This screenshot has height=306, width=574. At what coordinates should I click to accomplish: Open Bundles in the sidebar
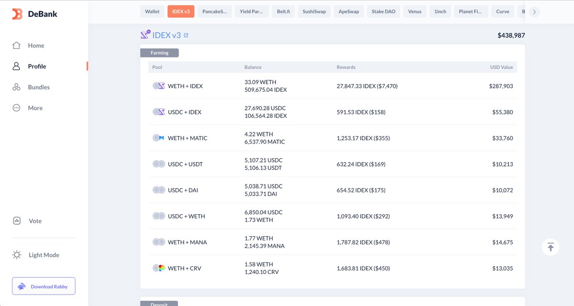pos(39,87)
